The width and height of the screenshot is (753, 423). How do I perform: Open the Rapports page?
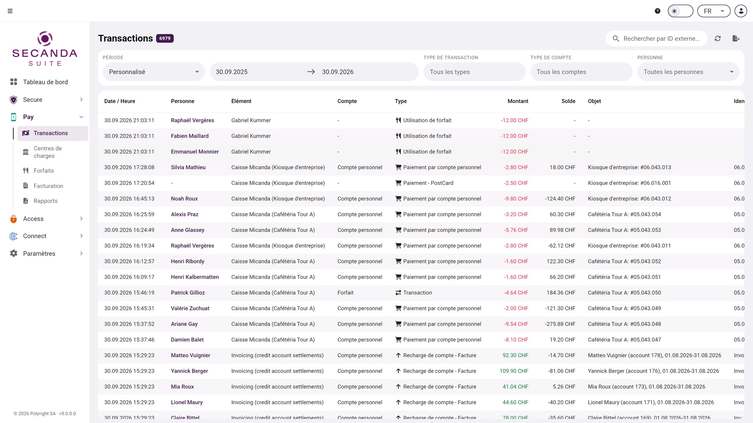(53, 201)
